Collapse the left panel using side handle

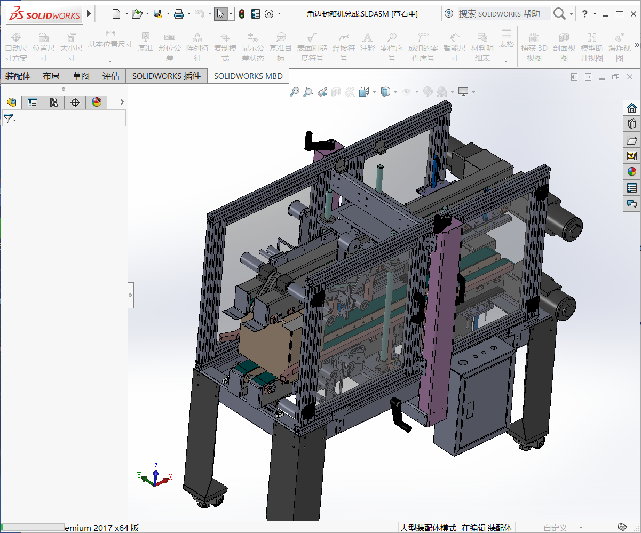(x=131, y=295)
